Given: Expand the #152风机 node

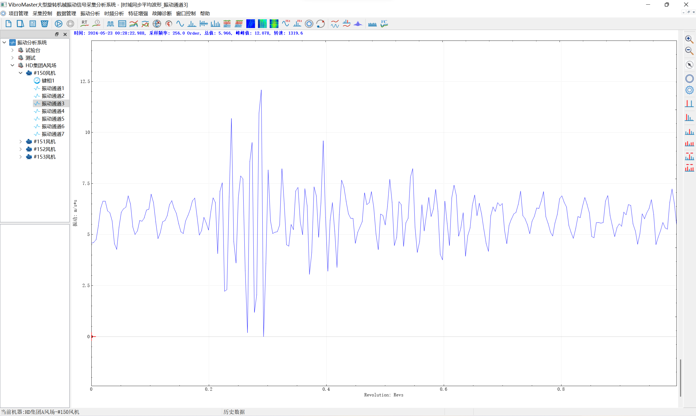Looking at the screenshot, I should (20, 149).
